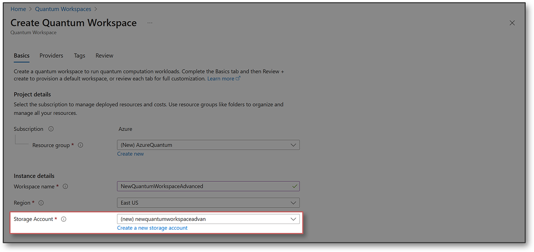The image size is (534, 252).
Task: Click the green checkmark in Workspace name
Action: 294,186
